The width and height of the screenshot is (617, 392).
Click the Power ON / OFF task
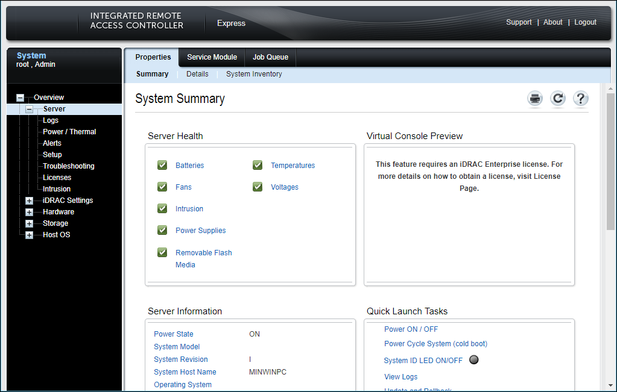pyautogui.click(x=411, y=329)
